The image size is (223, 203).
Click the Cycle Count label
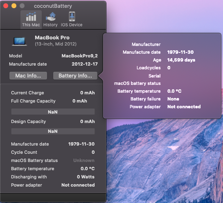(24, 152)
